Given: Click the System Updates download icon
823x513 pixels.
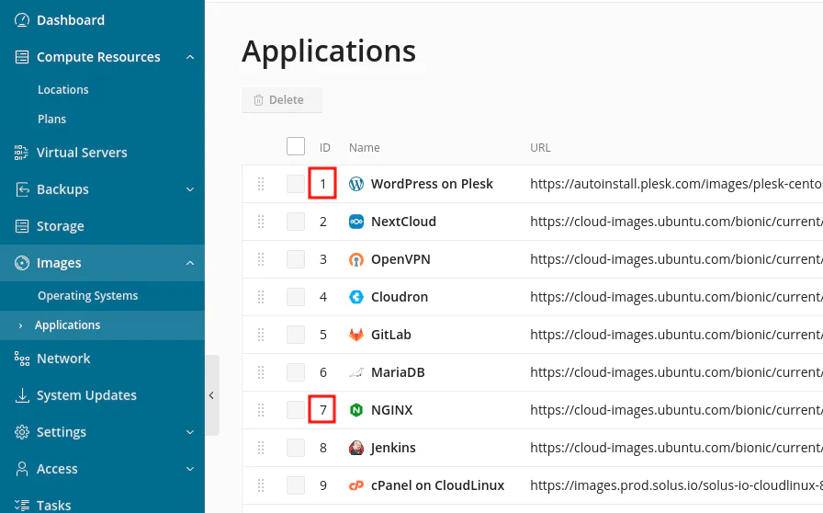Looking at the screenshot, I should 22,395.
